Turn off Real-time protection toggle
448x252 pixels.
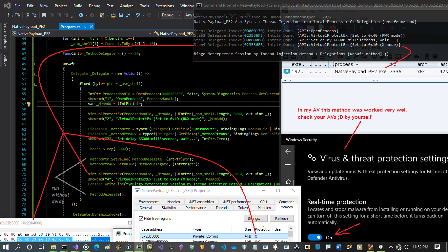tap(315, 237)
